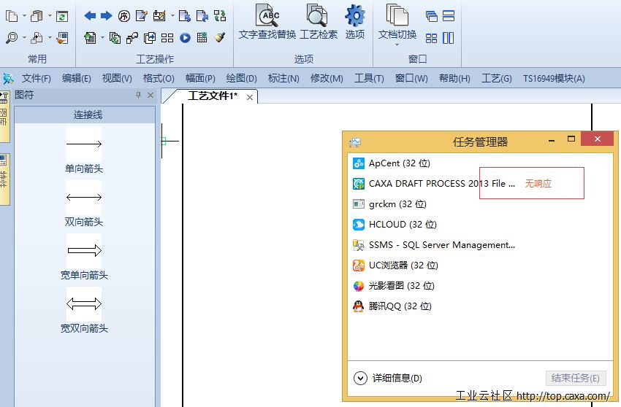The height and width of the screenshot is (407, 621).
Task: Open dropdown arrow next to drawing-board pencil icon
Action: (x=172, y=16)
